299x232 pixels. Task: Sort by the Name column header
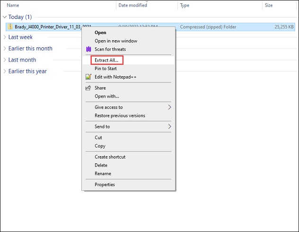13,5
